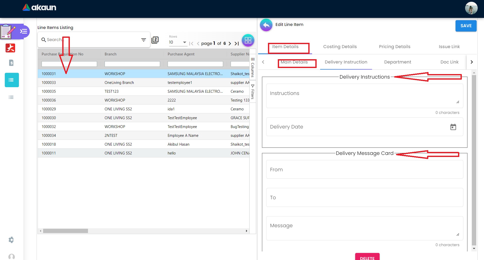Click the user profile avatar
This screenshot has width=484, height=260.
[x=471, y=8]
